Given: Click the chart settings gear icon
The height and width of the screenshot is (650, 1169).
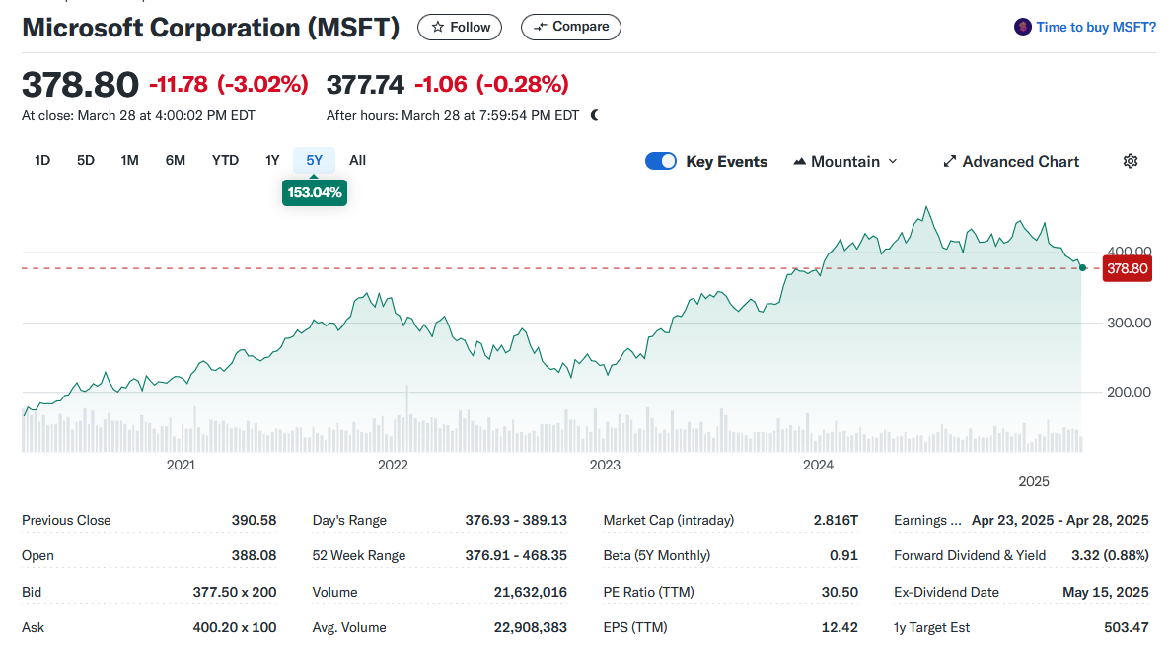Looking at the screenshot, I should coord(1131,161).
